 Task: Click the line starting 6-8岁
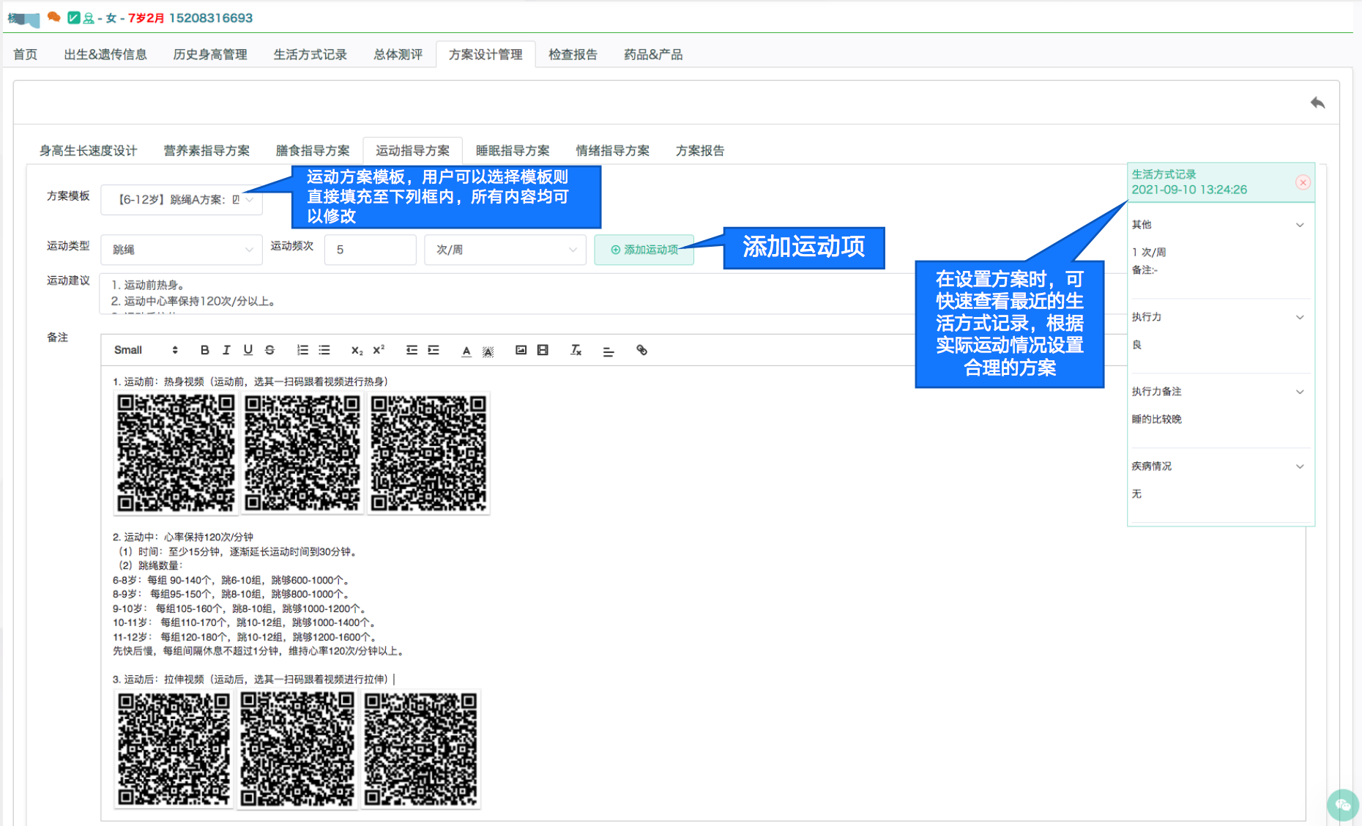231,580
